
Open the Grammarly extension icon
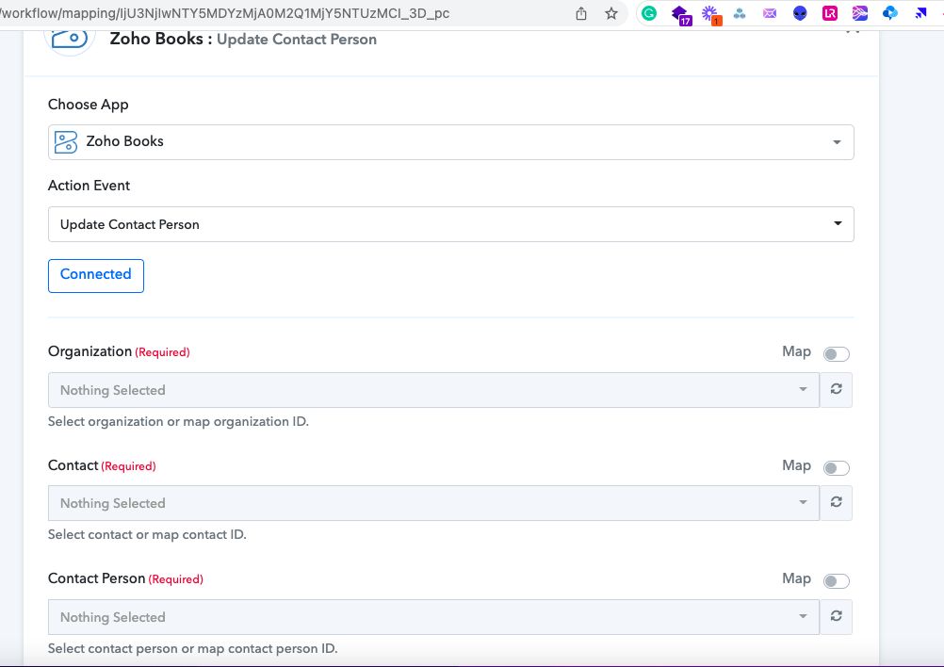(649, 13)
